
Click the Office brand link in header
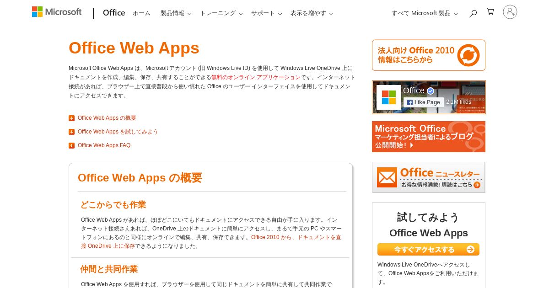point(114,13)
